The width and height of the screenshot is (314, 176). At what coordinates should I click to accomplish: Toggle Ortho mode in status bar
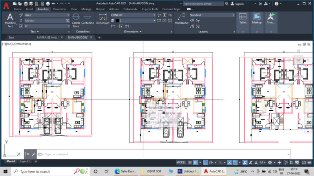coord(205,162)
